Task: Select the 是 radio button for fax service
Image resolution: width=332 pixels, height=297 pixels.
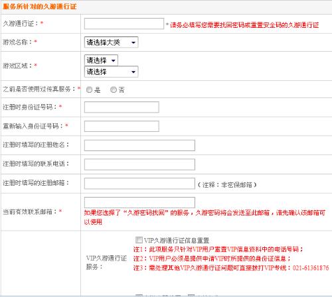Action: 89,89
